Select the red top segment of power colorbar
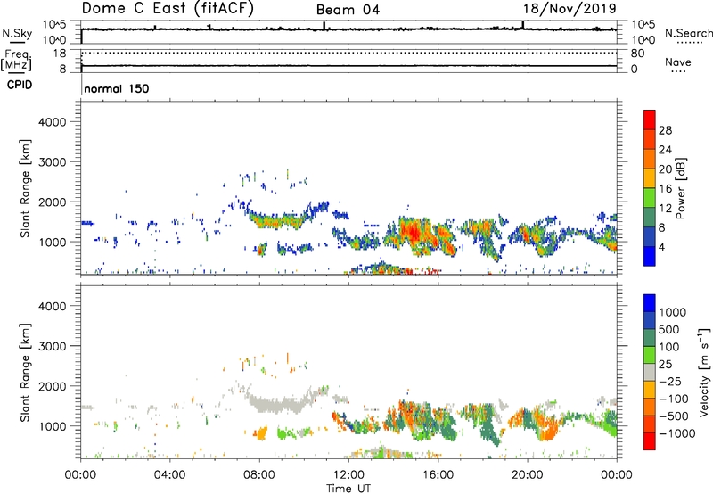Image resolution: width=713 pixels, height=494 pixels. 650,119
